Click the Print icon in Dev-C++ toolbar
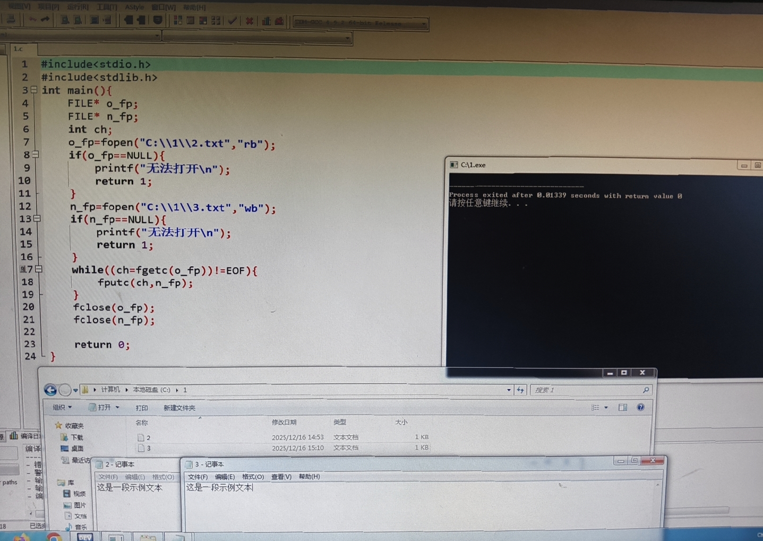Screen dimensions: 763x541 tap(11, 20)
